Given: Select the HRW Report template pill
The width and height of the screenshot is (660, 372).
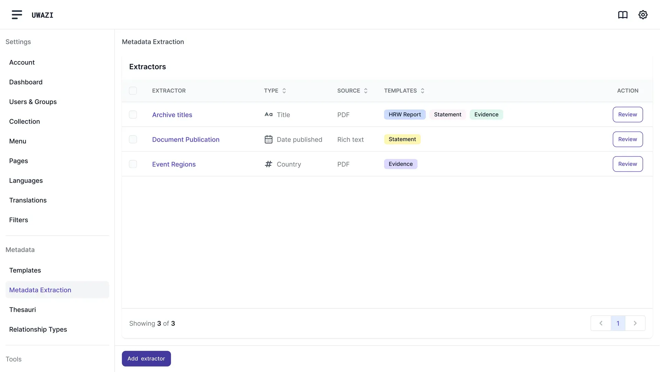Looking at the screenshot, I should click(405, 114).
